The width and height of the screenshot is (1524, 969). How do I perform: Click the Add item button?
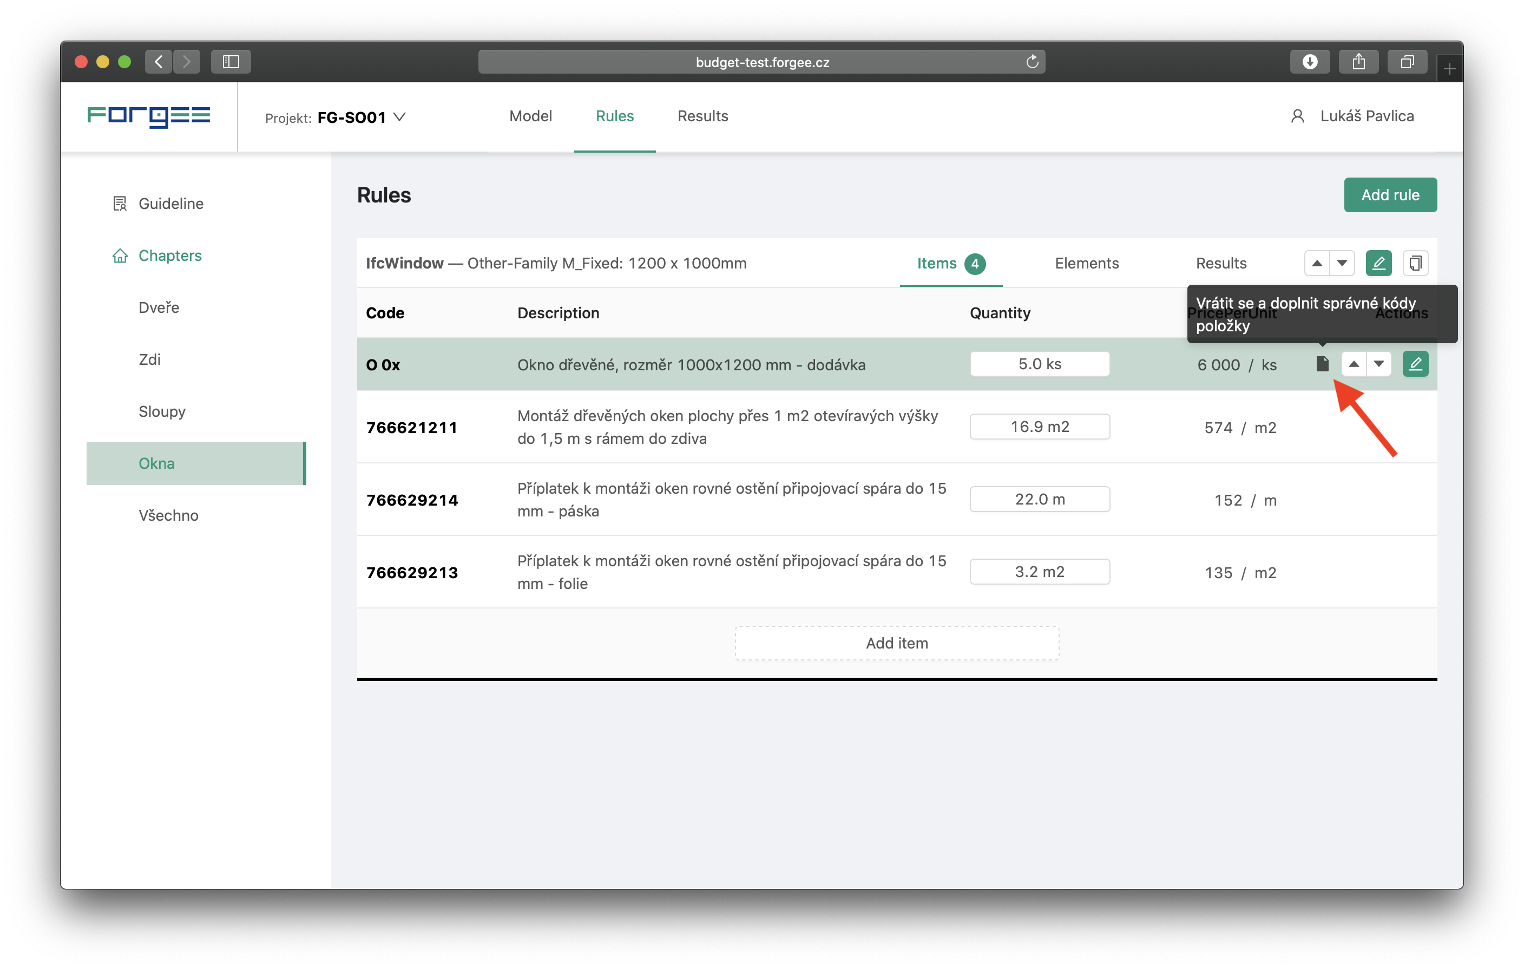(897, 643)
